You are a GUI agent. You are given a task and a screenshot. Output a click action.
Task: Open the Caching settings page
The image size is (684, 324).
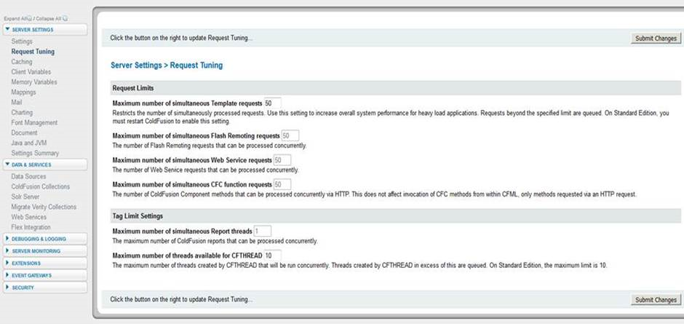[22, 62]
